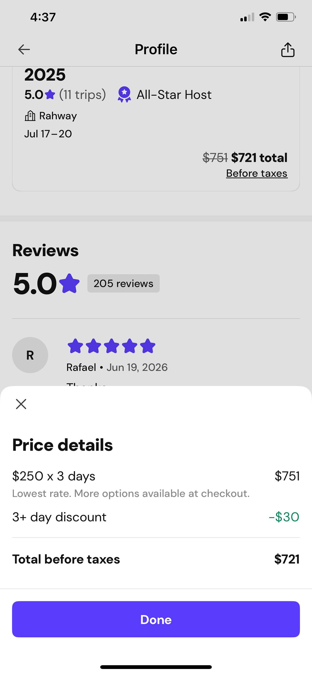Tap the Profile title
312x675 pixels.
pos(156,49)
